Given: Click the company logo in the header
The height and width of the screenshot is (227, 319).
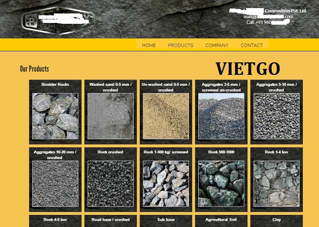Looking at the screenshot, I should (x=58, y=20).
